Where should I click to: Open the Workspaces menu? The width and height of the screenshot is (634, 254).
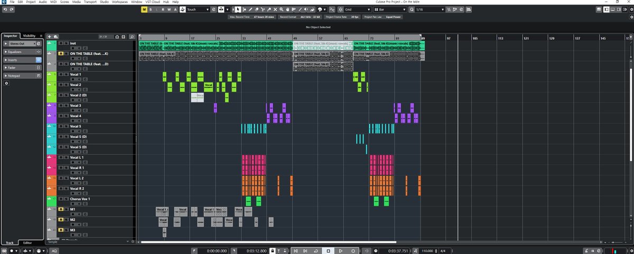tap(120, 2)
